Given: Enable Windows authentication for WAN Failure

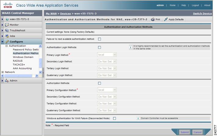Looking at the screenshot, I should click(x=115, y=118).
